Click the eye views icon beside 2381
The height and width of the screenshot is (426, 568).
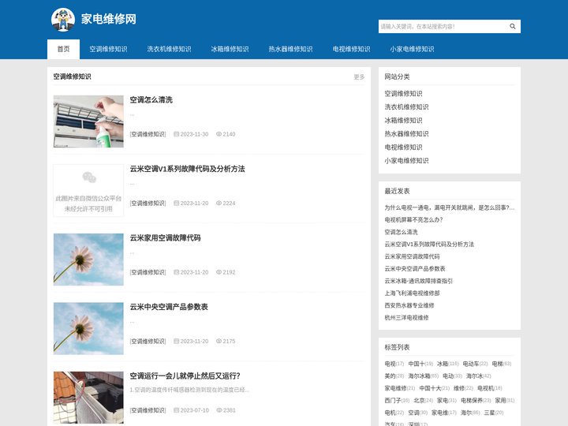pyautogui.click(x=219, y=410)
